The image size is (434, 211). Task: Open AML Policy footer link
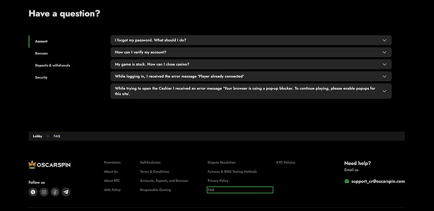(x=112, y=190)
